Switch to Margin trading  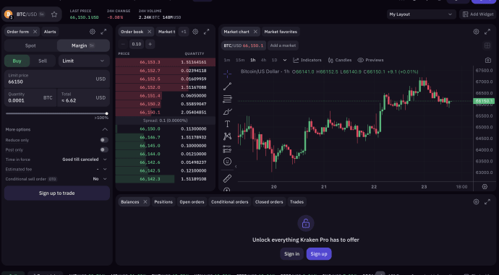pyautogui.click(x=83, y=45)
